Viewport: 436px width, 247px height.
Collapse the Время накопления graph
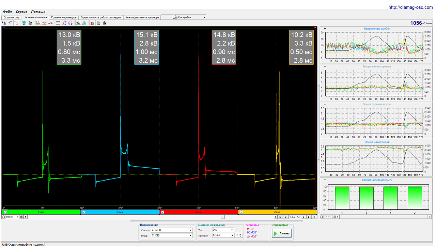[x=325, y=142]
